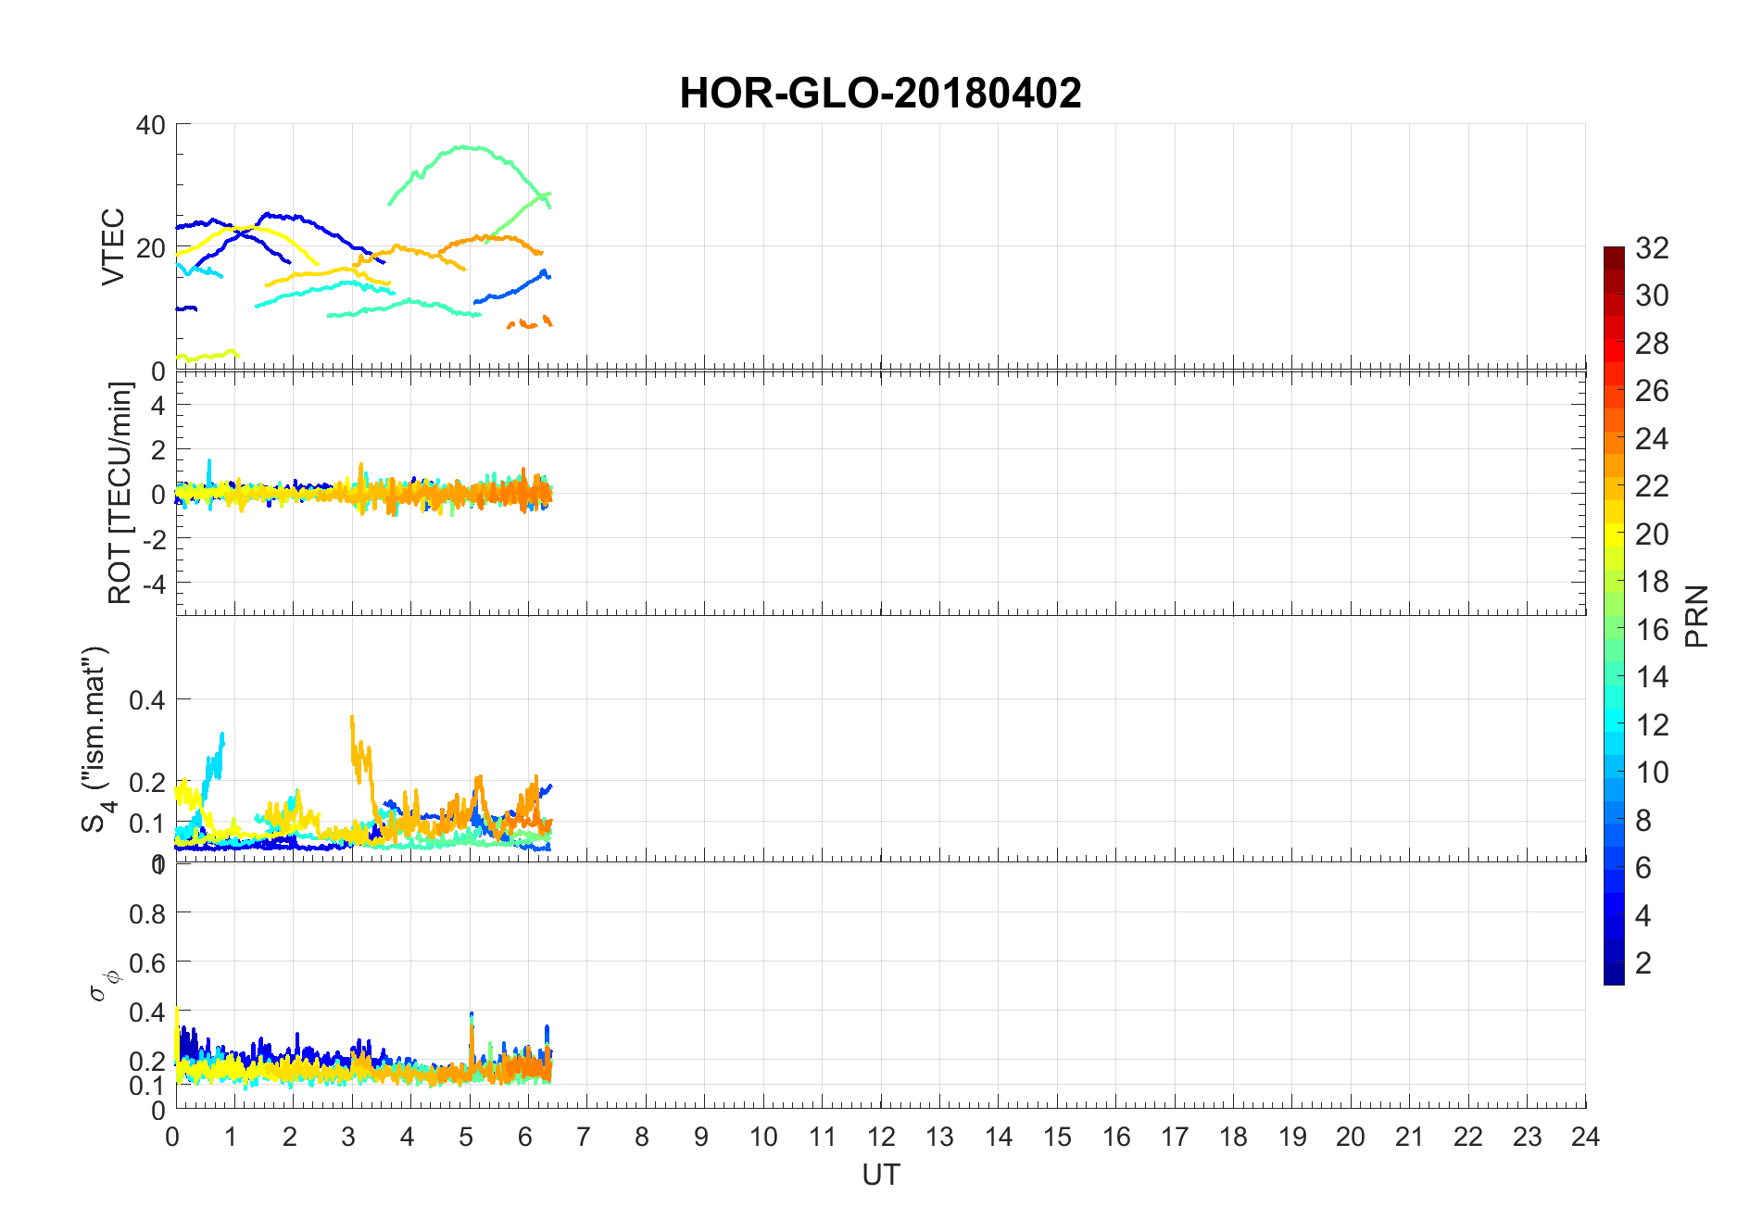Click S4 tick label 0.4
1762x1232 pixels.
(x=146, y=700)
